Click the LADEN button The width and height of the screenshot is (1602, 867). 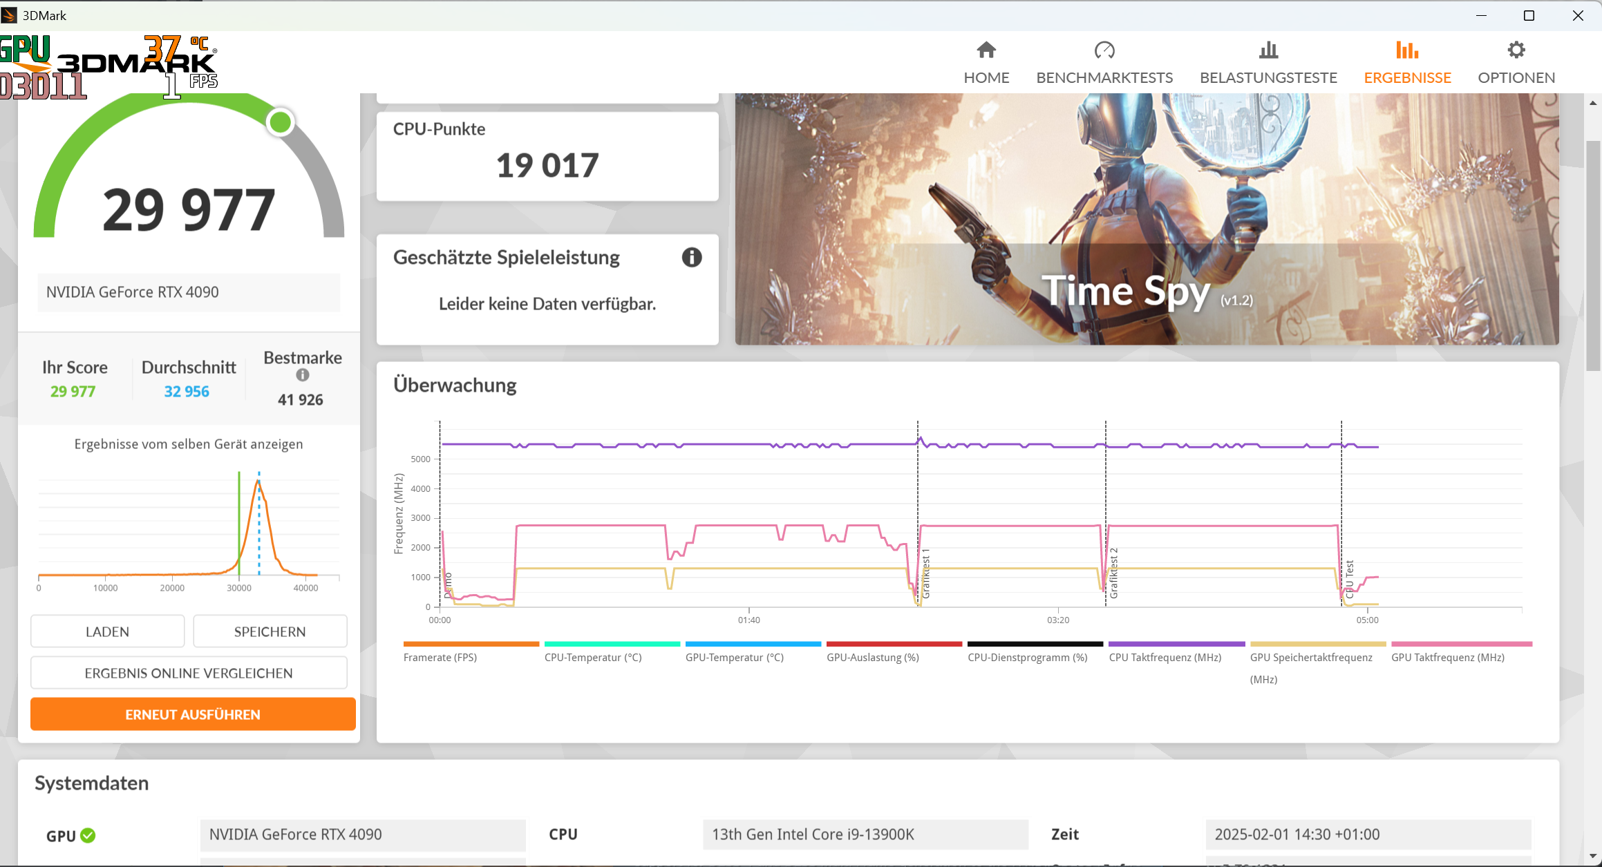(107, 631)
